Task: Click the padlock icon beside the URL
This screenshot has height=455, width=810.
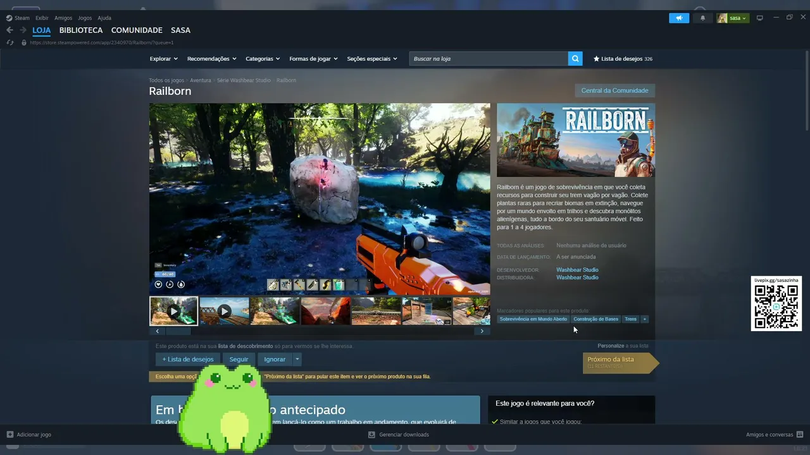Action: pyautogui.click(x=24, y=42)
